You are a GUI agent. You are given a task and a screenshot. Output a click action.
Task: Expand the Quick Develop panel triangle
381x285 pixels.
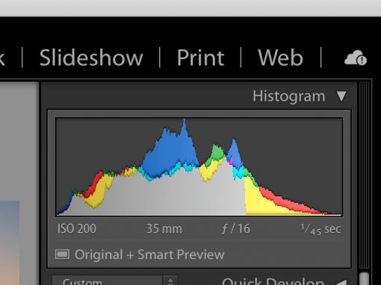tap(341, 282)
